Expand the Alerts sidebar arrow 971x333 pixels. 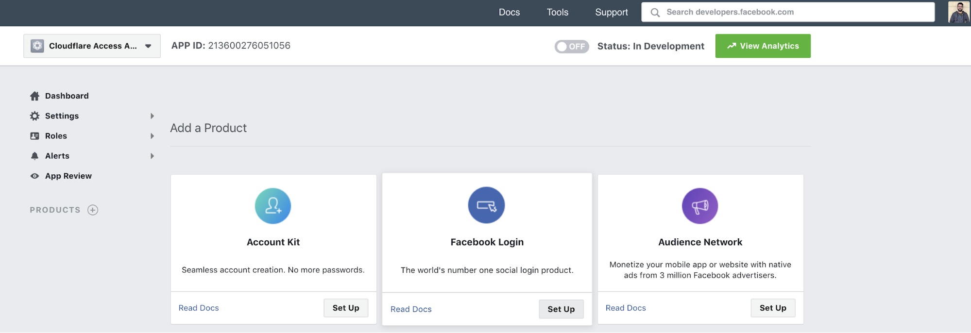(x=152, y=156)
